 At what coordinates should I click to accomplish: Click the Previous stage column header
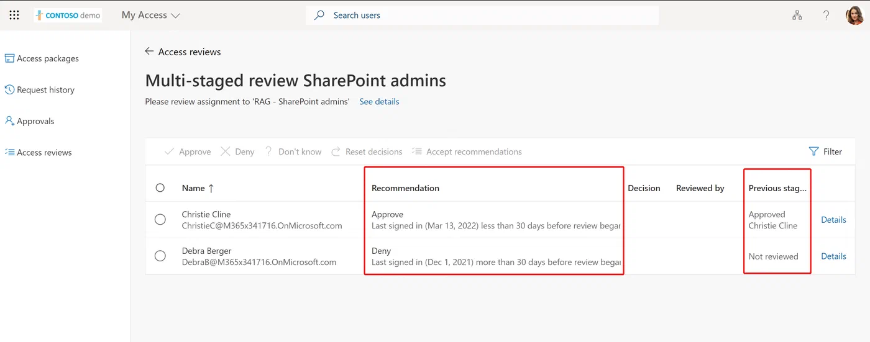pyautogui.click(x=777, y=188)
